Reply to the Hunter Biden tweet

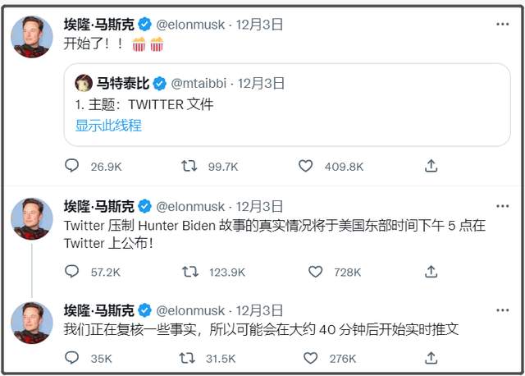pos(72,271)
